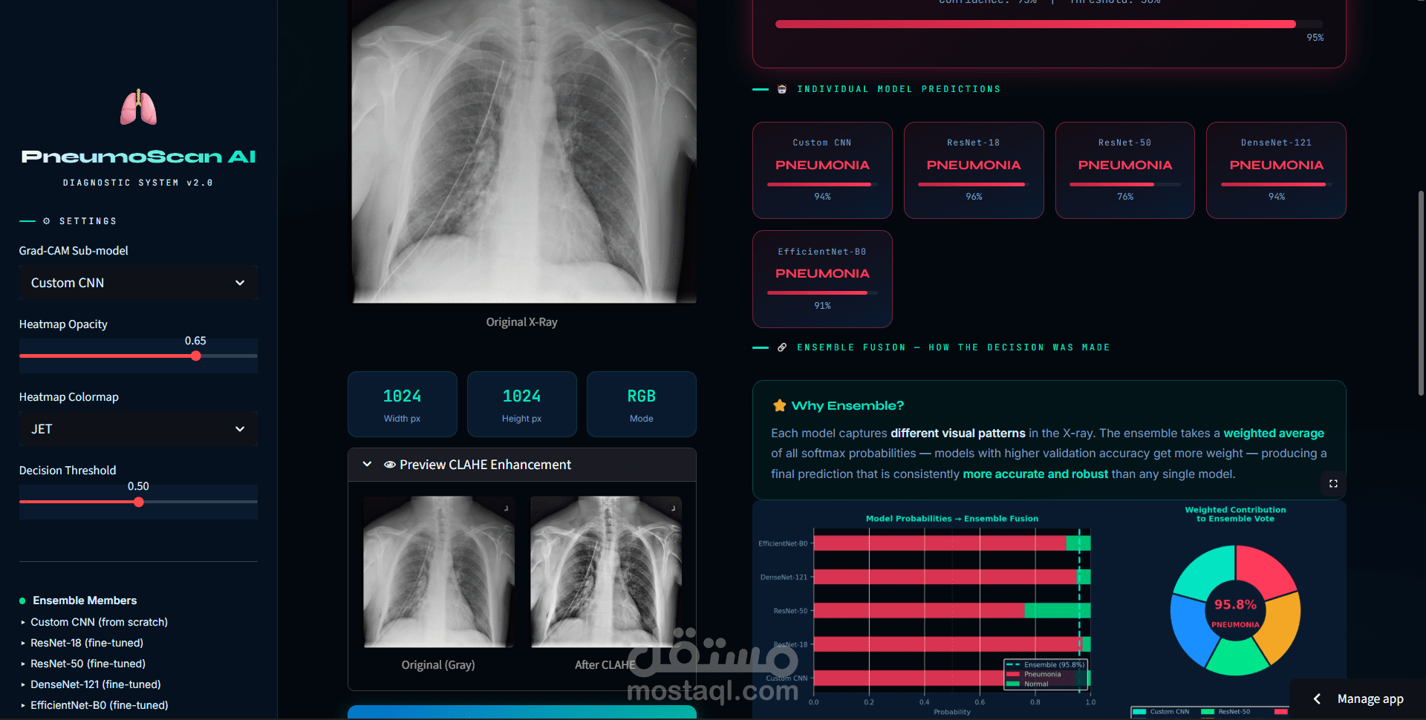Click the donut chart center 95.8% label

(x=1235, y=605)
